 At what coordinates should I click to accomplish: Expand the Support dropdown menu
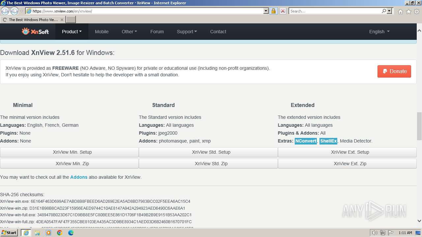tap(187, 32)
